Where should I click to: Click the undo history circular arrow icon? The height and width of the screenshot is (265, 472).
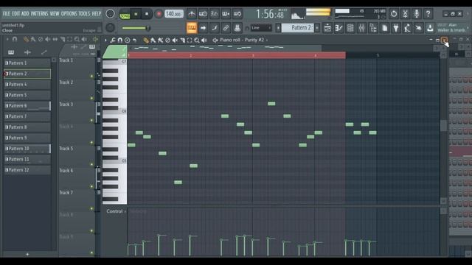pyautogui.click(x=393, y=14)
